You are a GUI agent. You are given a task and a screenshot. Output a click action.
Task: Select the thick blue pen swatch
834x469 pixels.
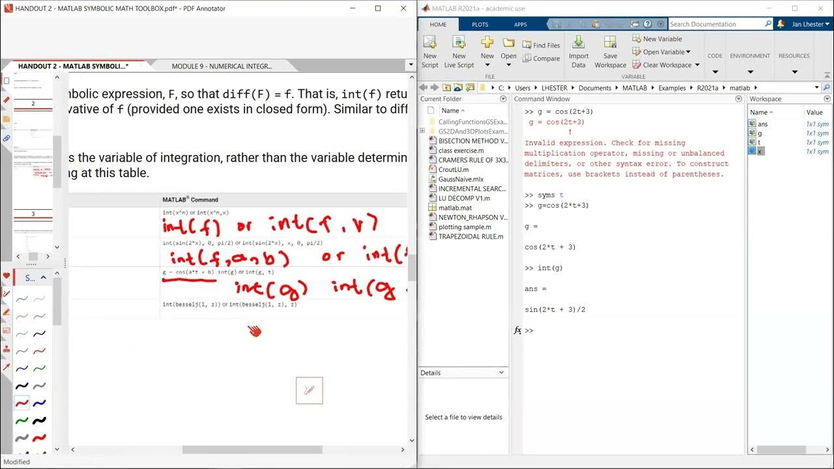point(39,404)
